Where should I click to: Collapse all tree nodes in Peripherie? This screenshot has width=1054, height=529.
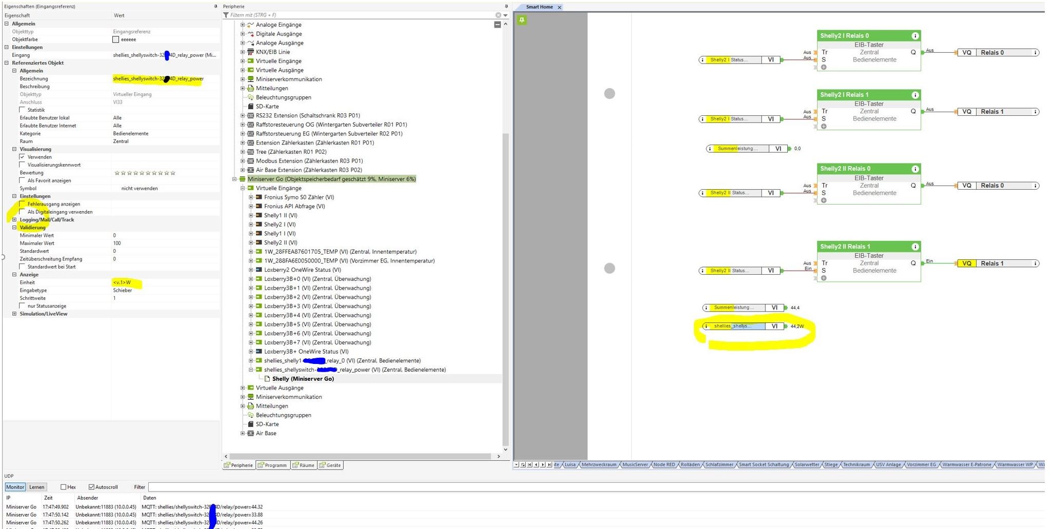(x=497, y=25)
